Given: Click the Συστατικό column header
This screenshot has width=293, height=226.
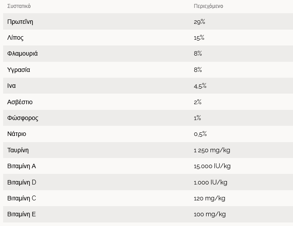Looking at the screenshot, I should pyautogui.click(x=19, y=6).
